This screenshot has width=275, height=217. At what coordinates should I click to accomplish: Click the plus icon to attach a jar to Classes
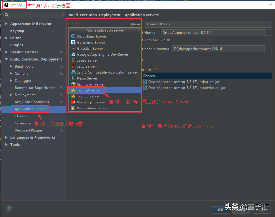pyautogui.click(x=148, y=68)
